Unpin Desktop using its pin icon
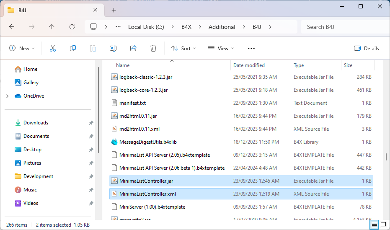Image resolution: width=390 pixels, height=230 pixels. [91, 150]
